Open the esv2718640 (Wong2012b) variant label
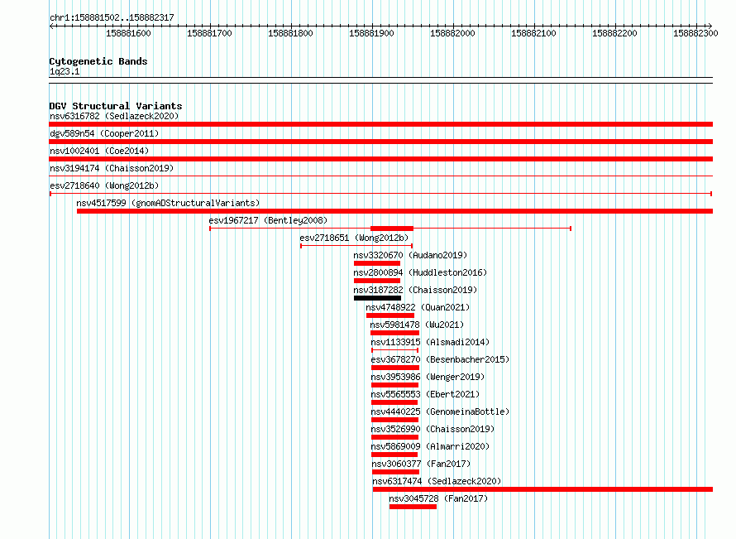 (104, 185)
